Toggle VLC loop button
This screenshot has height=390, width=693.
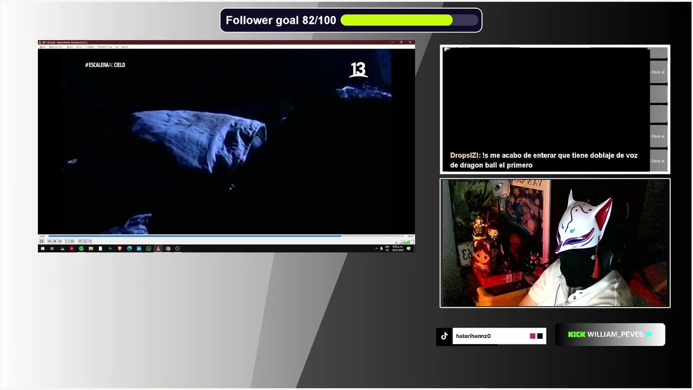85,241
